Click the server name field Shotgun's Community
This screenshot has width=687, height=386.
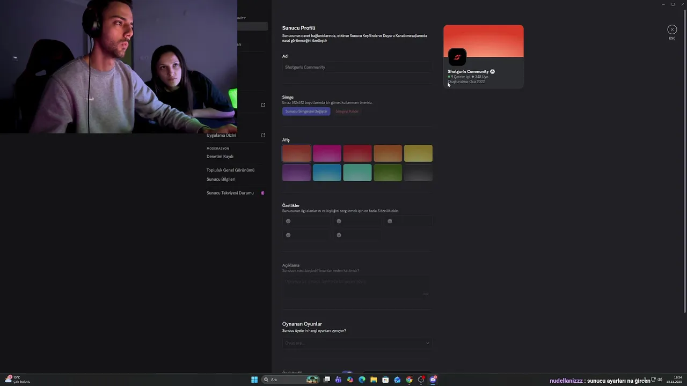coord(357,67)
